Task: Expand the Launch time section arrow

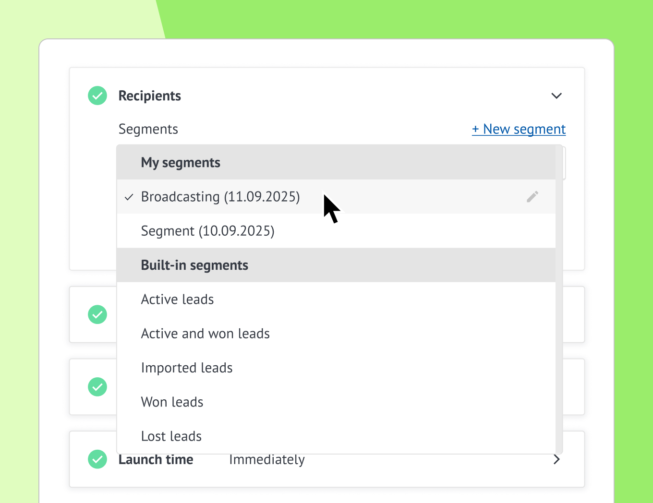Action: pos(556,459)
